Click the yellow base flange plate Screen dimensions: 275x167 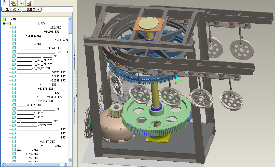(158, 138)
